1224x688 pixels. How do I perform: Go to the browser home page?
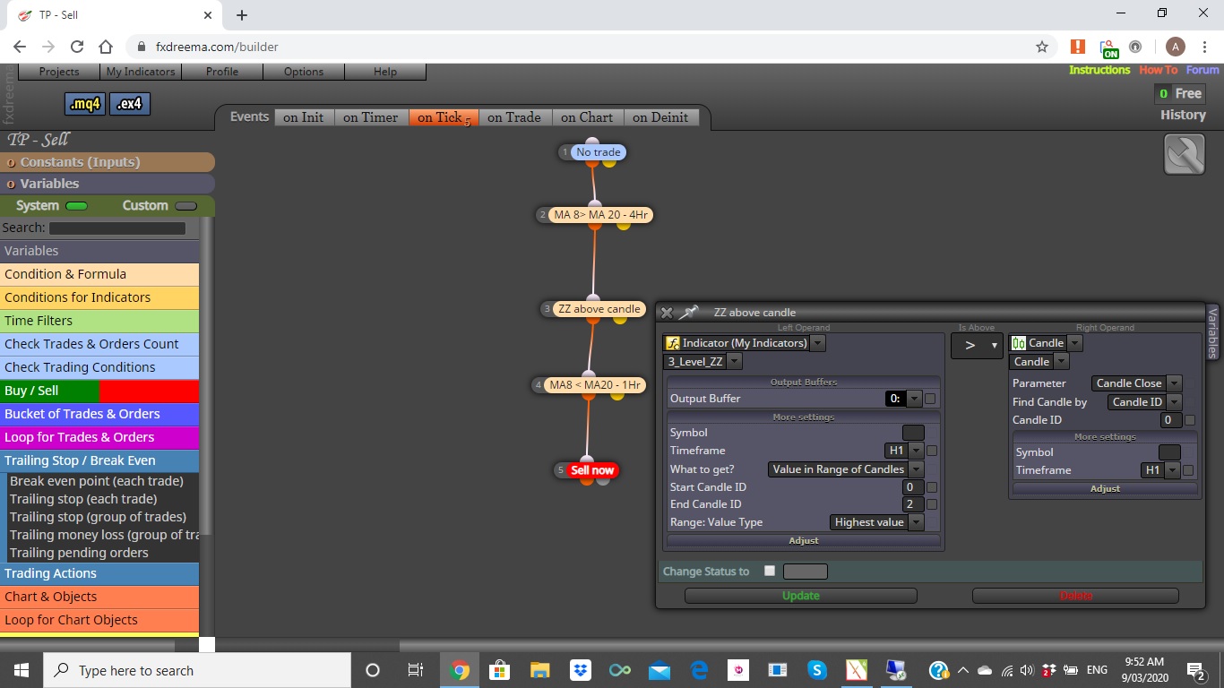click(106, 47)
